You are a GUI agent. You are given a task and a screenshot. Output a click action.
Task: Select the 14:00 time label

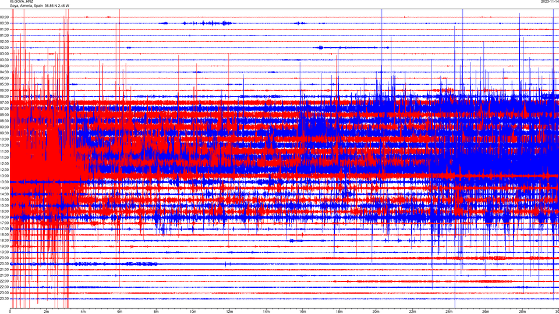[x=4, y=188]
